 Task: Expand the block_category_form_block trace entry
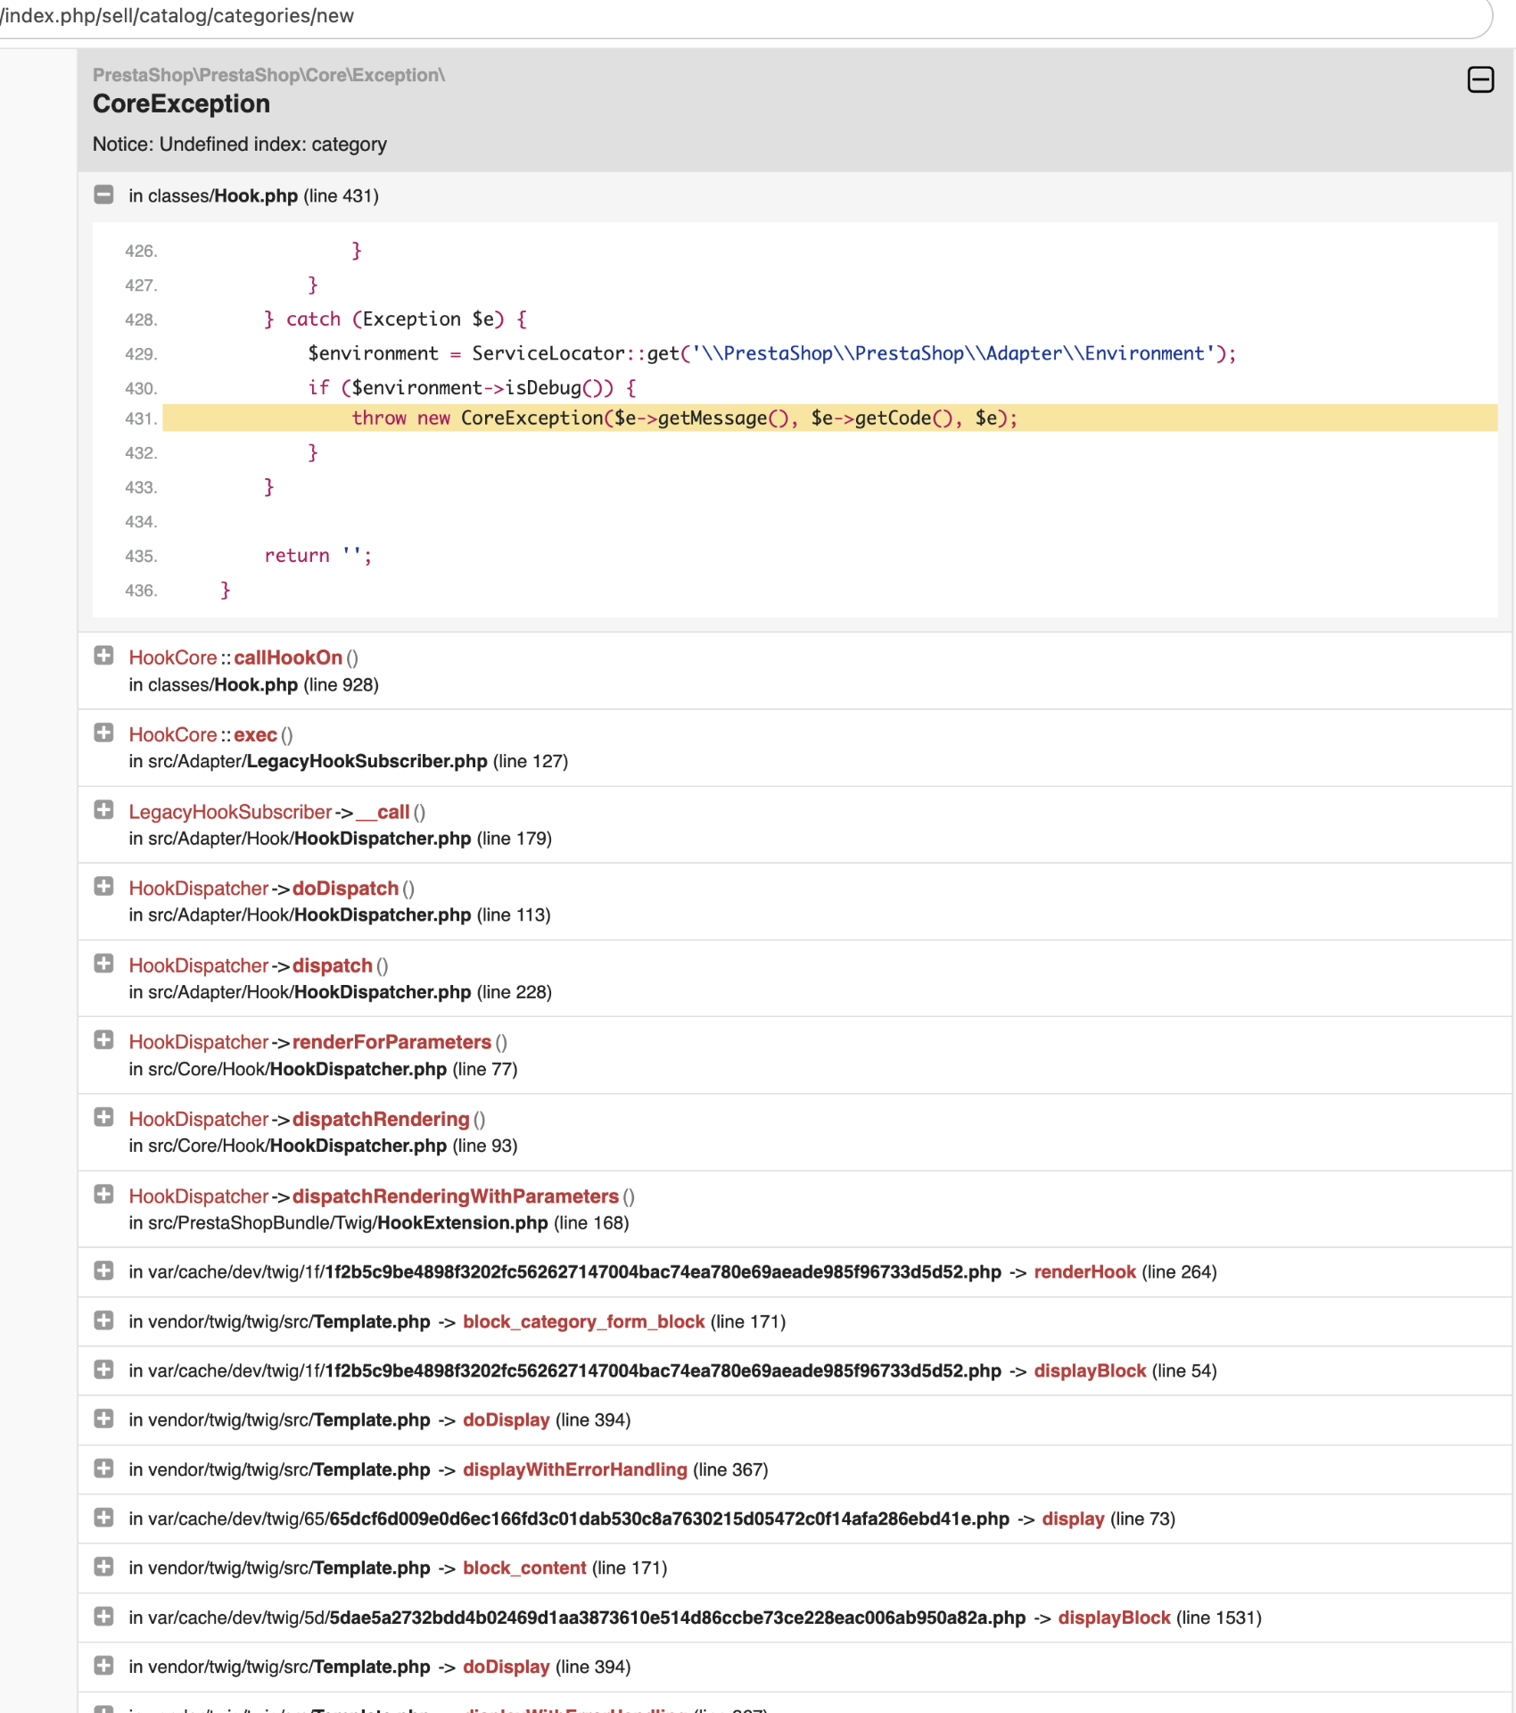103,1320
